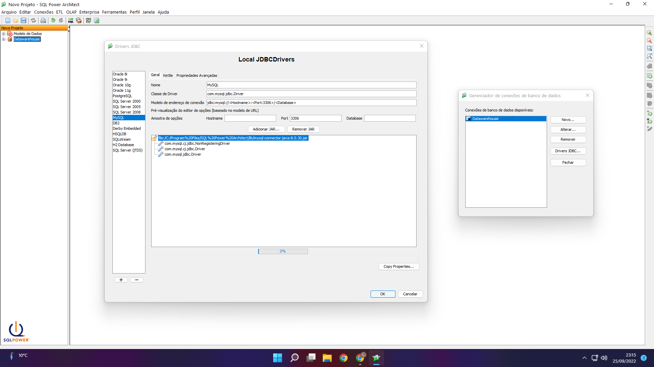Click Novo... in connection manager
Viewport: 654px width, 367px height.
(568, 120)
